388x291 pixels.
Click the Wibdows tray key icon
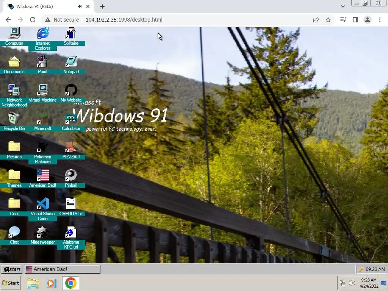361,269
